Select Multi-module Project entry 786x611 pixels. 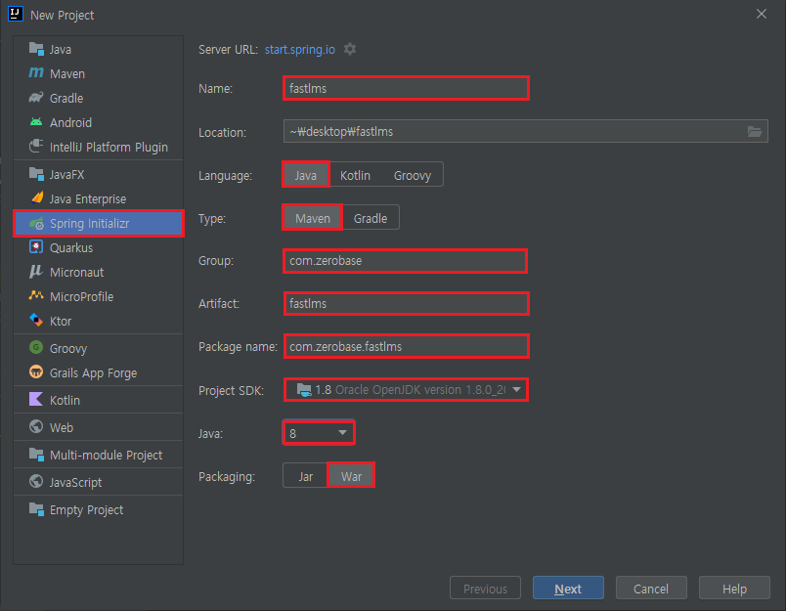(x=98, y=456)
